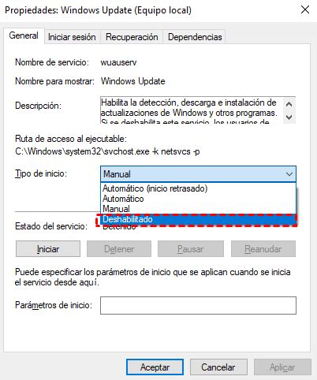The width and height of the screenshot is (317, 380).
Task: Close the Windows Update properties dialog
Action: pos(305,10)
